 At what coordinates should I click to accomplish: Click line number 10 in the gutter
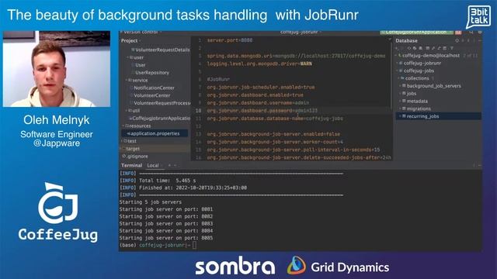[198, 110]
